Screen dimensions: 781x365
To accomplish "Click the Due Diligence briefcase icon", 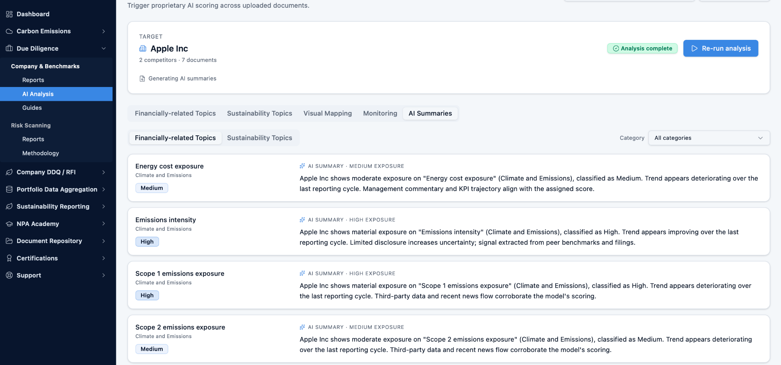I will coord(9,48).
